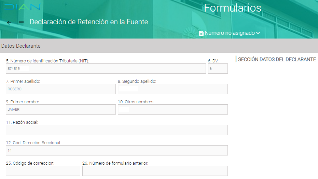The height and width of the screenshot is (179, 318).
Task: Focus the Primer nombre field
Action: 61,109
